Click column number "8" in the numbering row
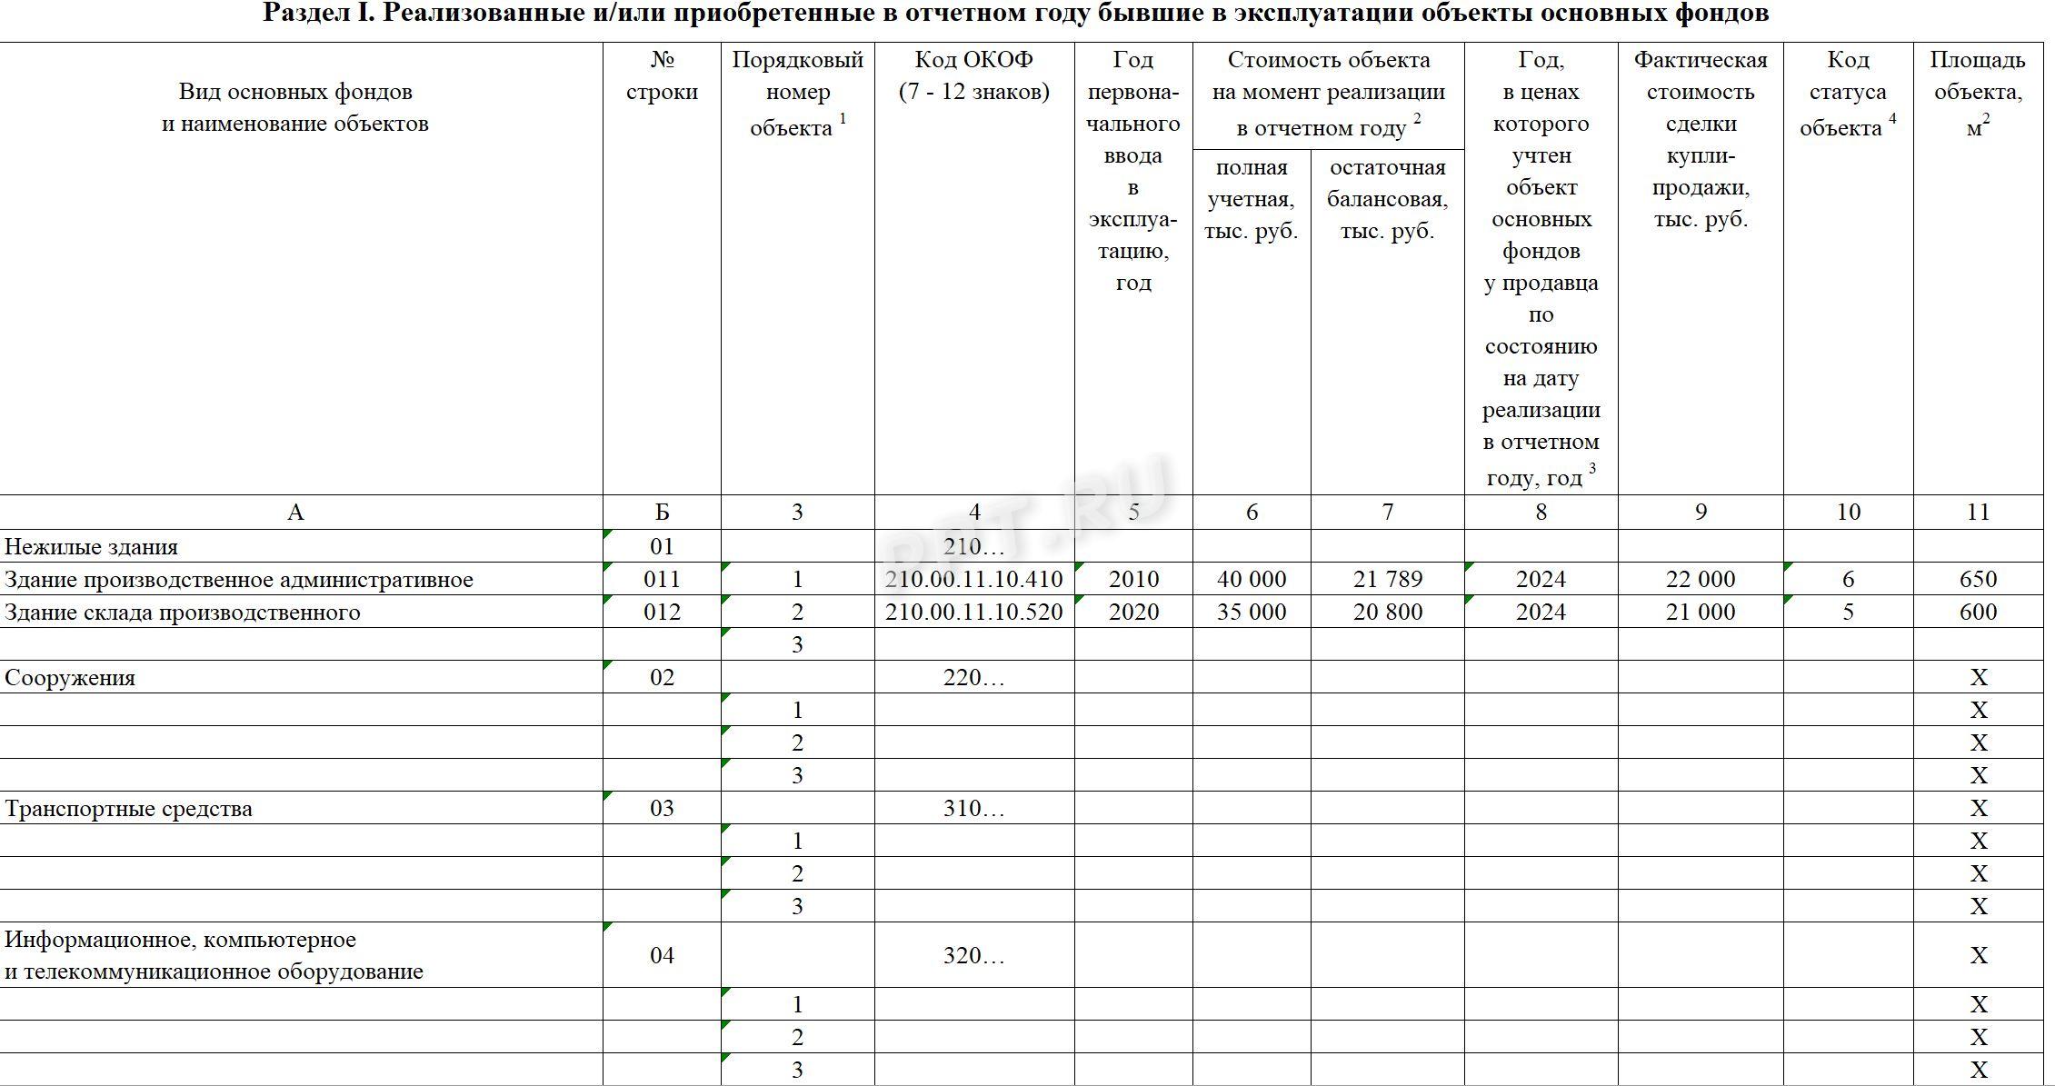This screenshot has height=1086, width=2055. click(1541, 513)
